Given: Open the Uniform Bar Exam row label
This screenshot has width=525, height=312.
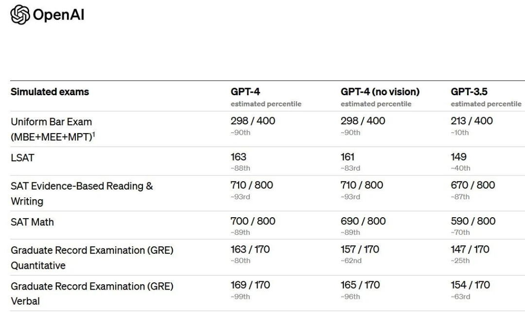Looking at the screenshot, I should pos(51,121).
